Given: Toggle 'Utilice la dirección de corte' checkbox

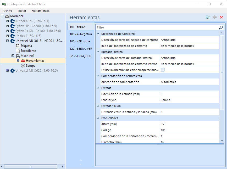Looking at the screenshot, I should coord(163,70).
